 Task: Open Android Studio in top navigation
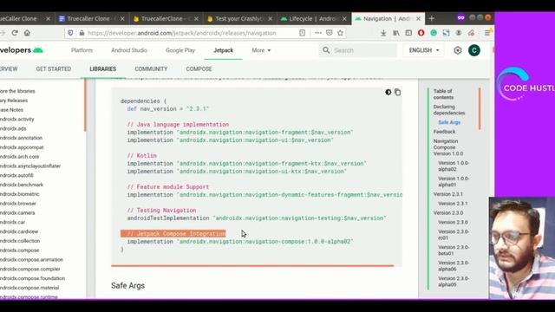(x=129, y=50)
